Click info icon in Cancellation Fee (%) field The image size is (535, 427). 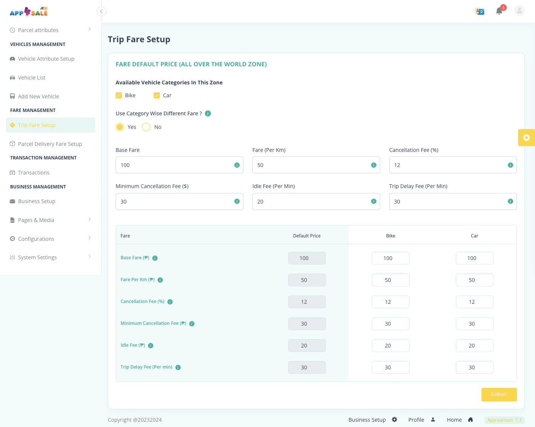point(511,165)
